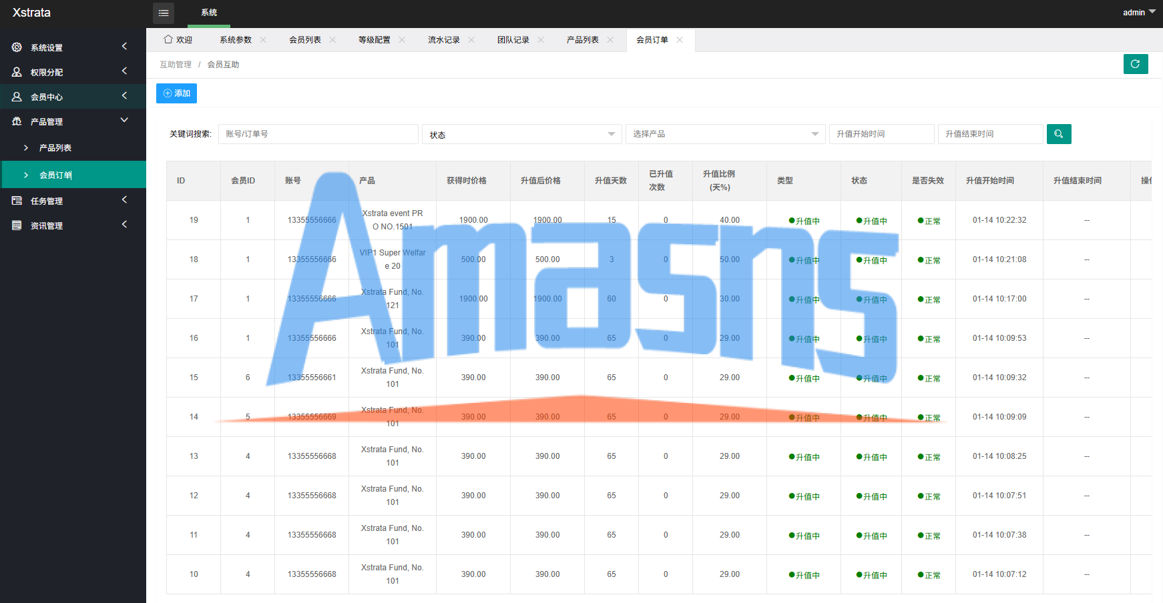This screenshot has height=603, width=1163.
Task: Click the 升值开始时间 date field
Action: click(881, 134)
